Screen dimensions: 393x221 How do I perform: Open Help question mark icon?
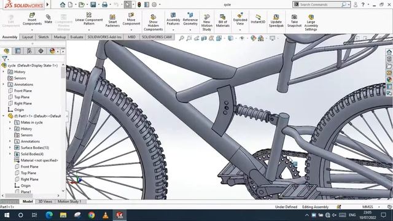[x=363, y=4]
